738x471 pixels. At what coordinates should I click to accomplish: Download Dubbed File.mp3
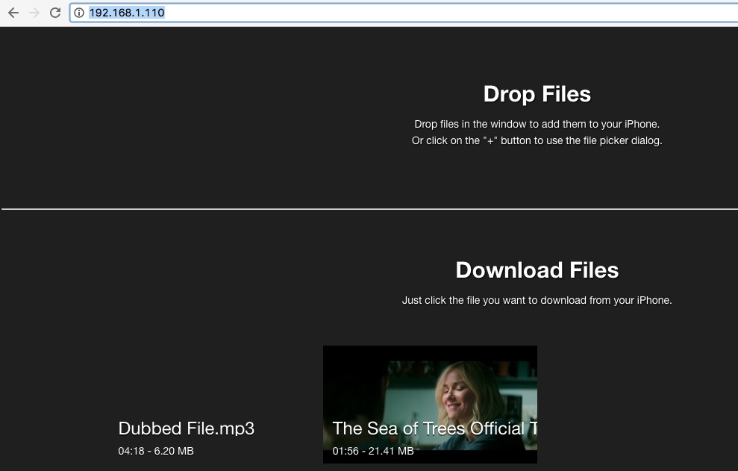pyautogui.click(x=186, y=428)
